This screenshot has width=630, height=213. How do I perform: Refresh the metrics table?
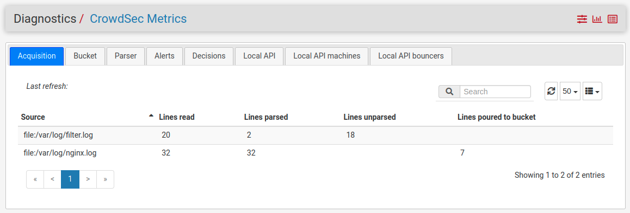tap(551, 91)
